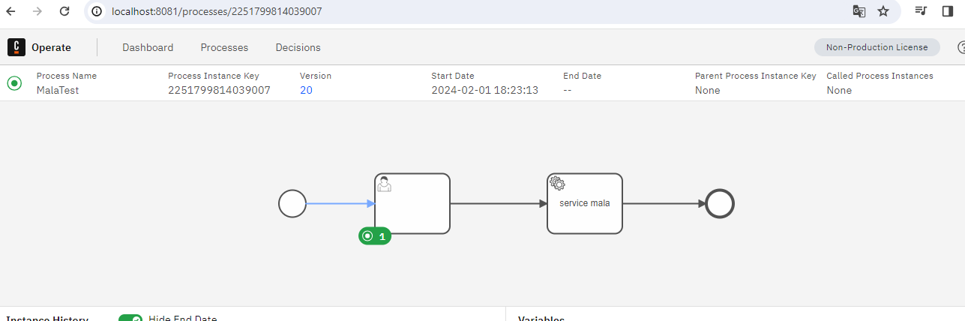Click the Operate home link
Image resolution: width=965 pixels, height=321 pixels.
[x=51, y=47]
